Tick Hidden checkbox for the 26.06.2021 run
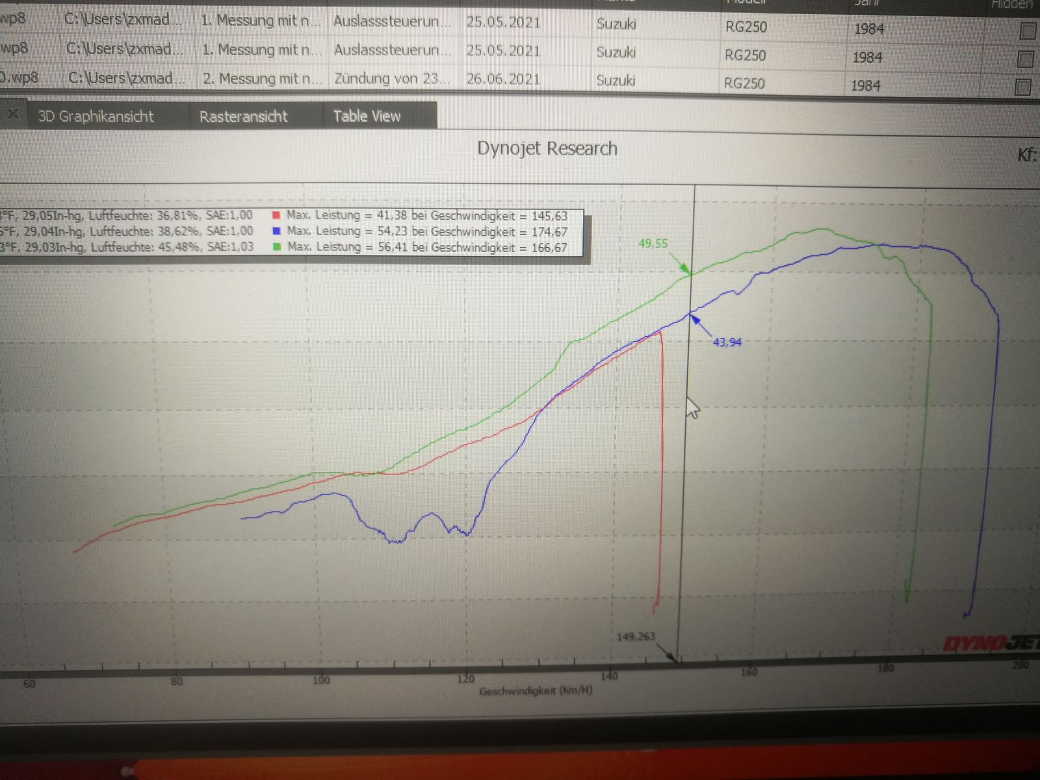The image size is (1040, 780). [x=1023, y=87]
